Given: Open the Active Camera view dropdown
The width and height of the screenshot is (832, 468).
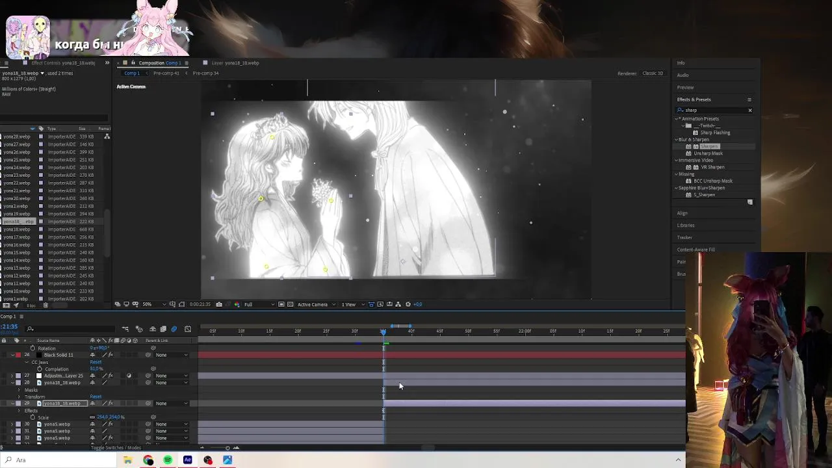Looking at the screenshot, I should tap(317, 304).
